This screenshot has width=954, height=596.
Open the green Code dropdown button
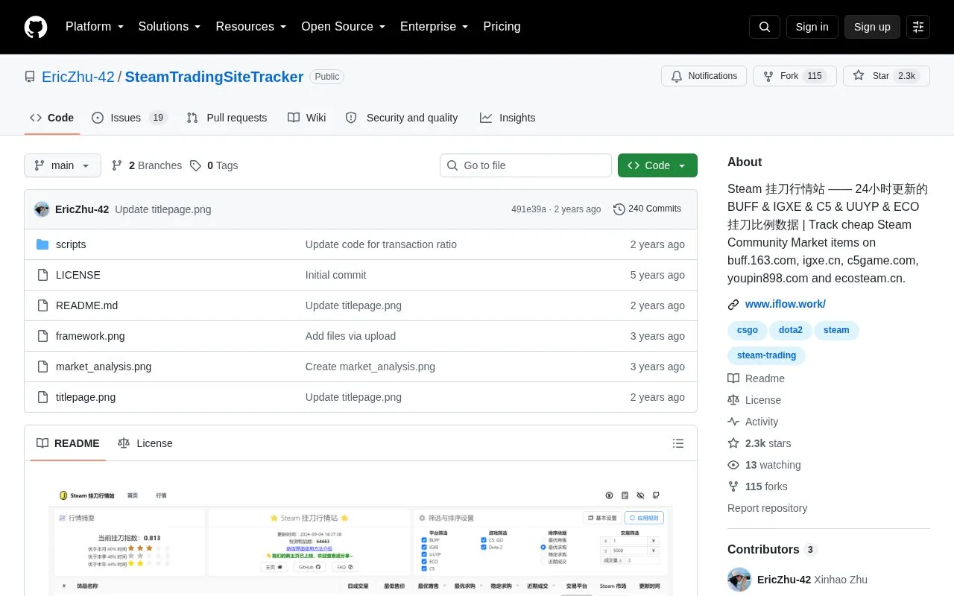tap(657, 165)
